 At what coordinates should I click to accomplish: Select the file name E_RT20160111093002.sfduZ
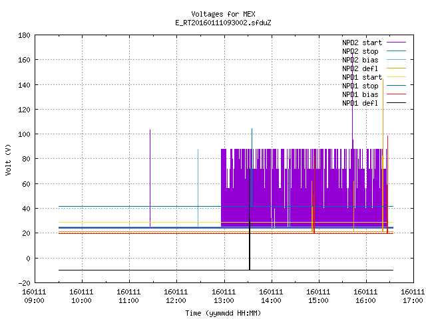(223, 23)
